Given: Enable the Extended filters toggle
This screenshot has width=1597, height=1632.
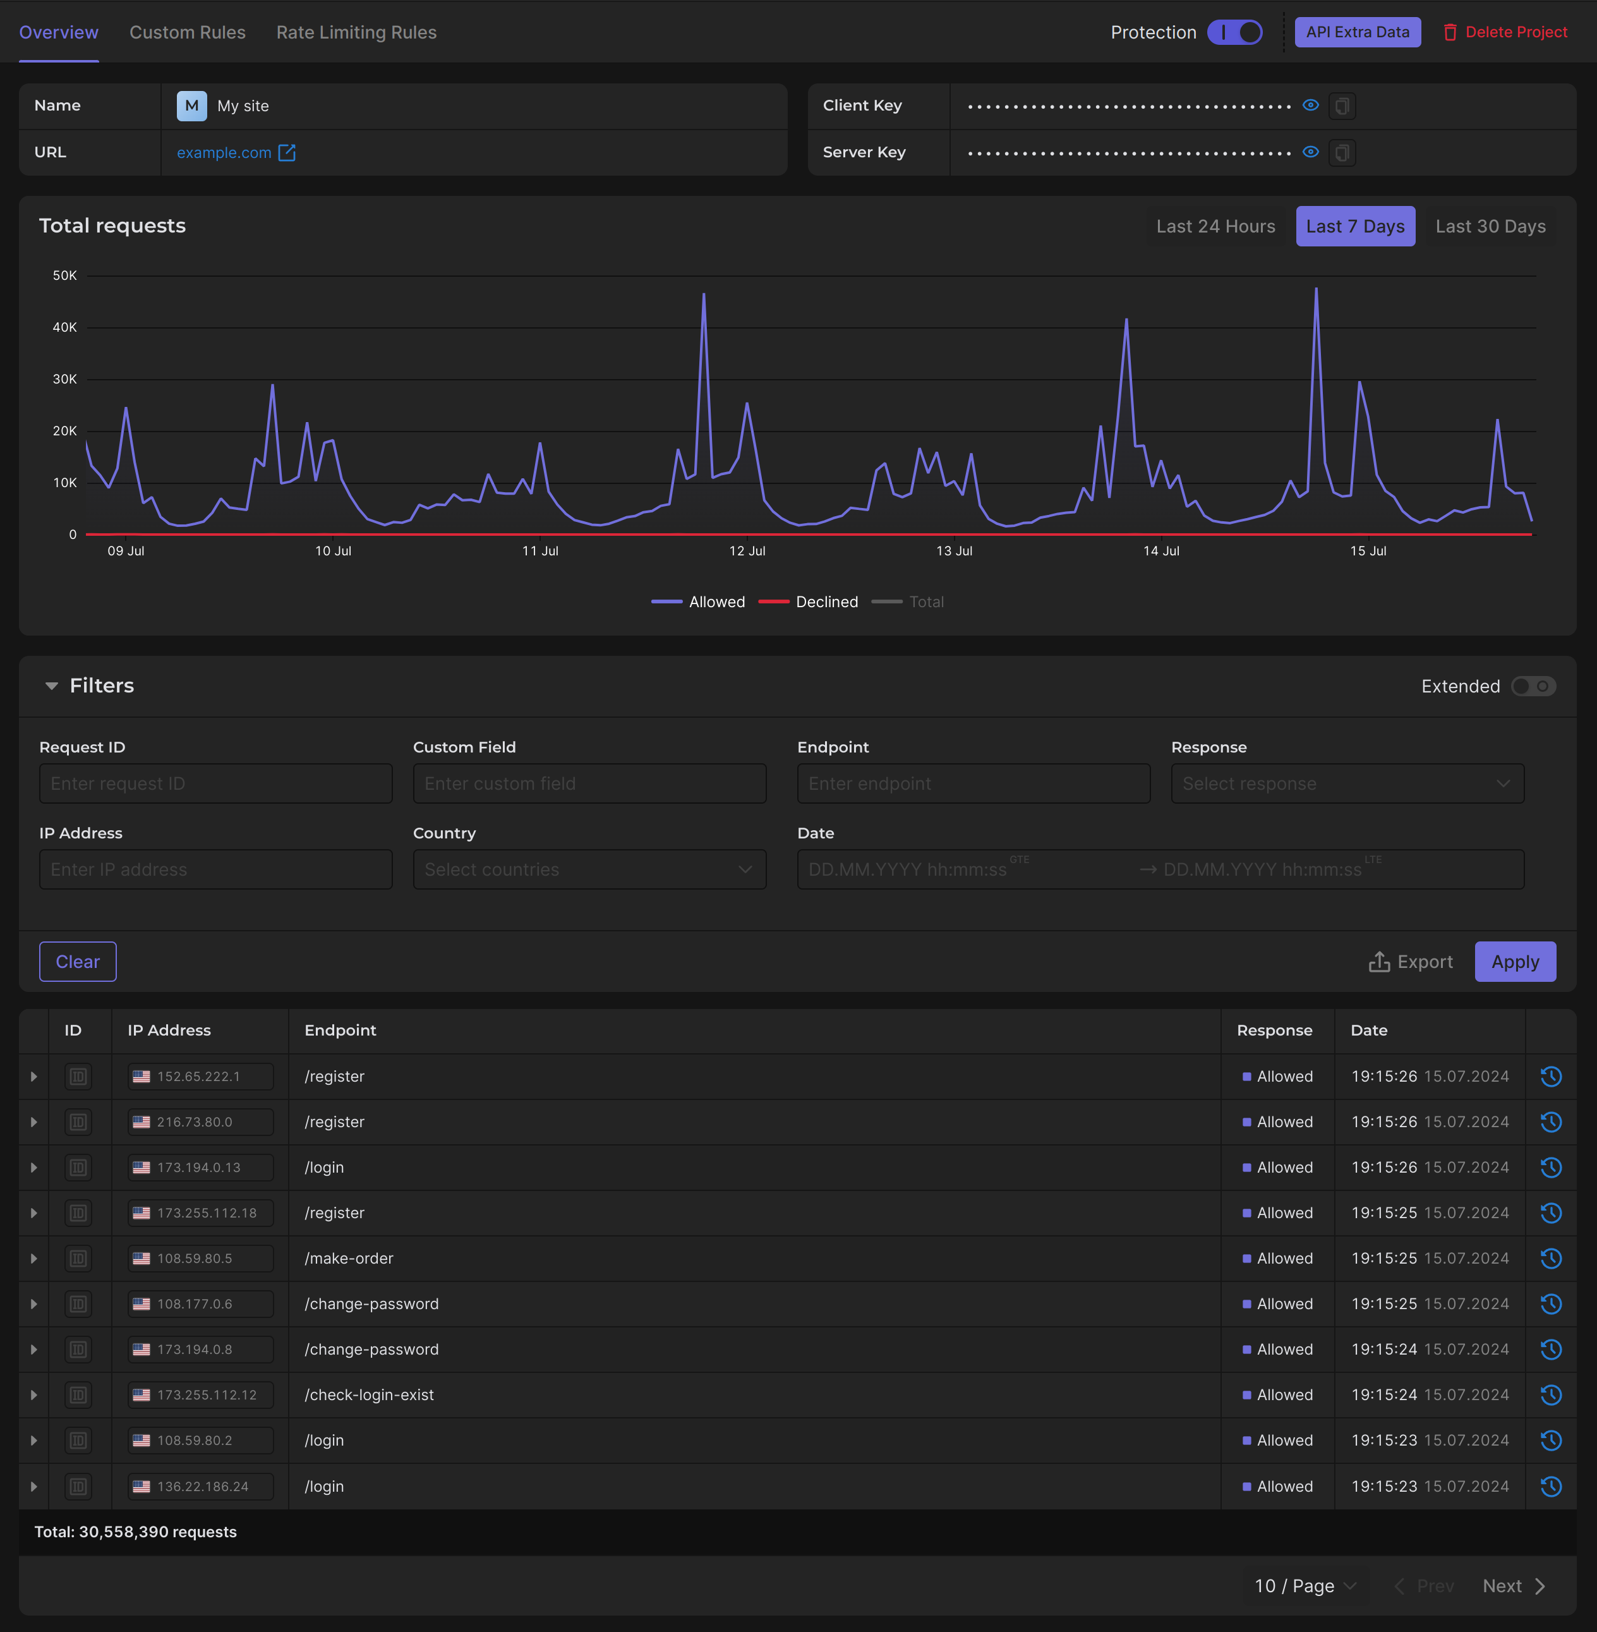Looking at the screenshot, I should 1533,686.
